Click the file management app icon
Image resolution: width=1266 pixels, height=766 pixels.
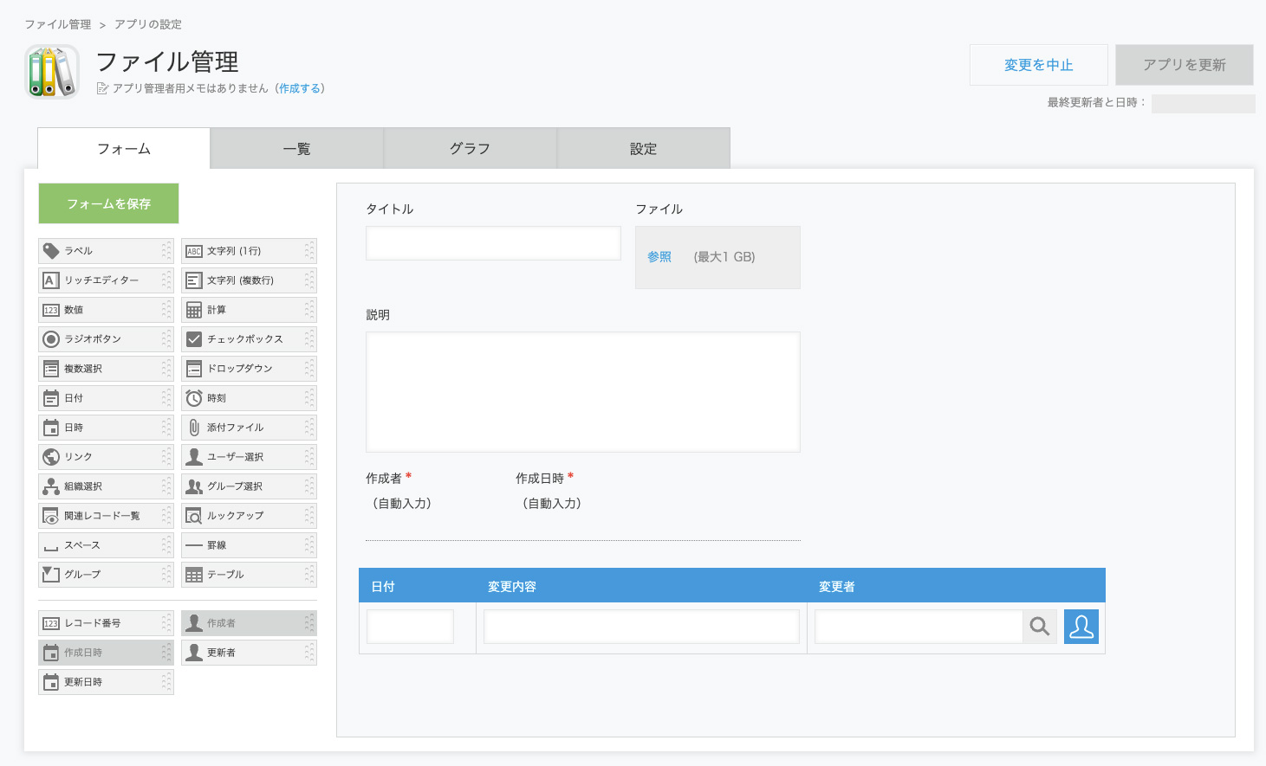click(52, 72)
